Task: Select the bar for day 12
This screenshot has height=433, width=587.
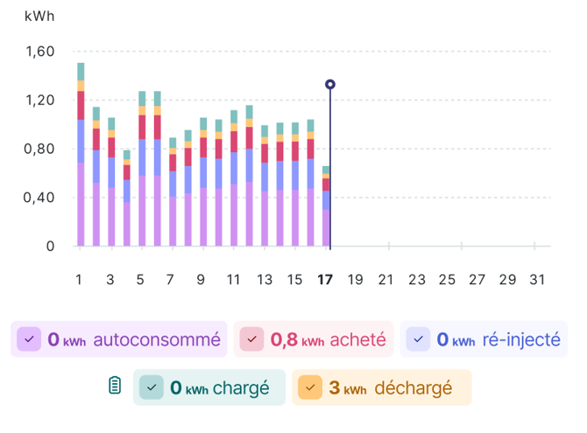Action: tap(249, 179)
